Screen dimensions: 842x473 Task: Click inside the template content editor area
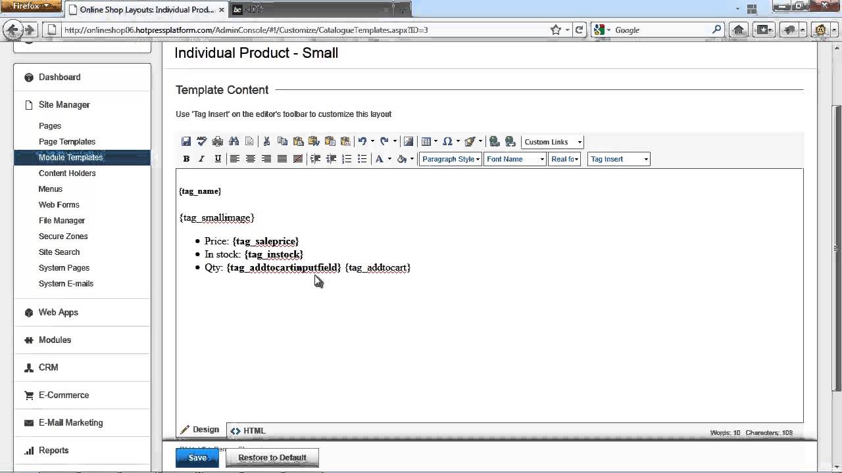489,296
